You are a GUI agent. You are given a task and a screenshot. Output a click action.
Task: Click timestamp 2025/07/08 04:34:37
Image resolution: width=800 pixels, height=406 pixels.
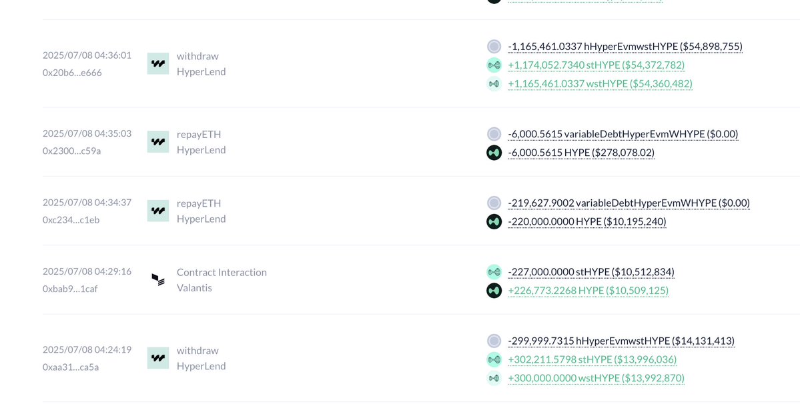(87, 203)
